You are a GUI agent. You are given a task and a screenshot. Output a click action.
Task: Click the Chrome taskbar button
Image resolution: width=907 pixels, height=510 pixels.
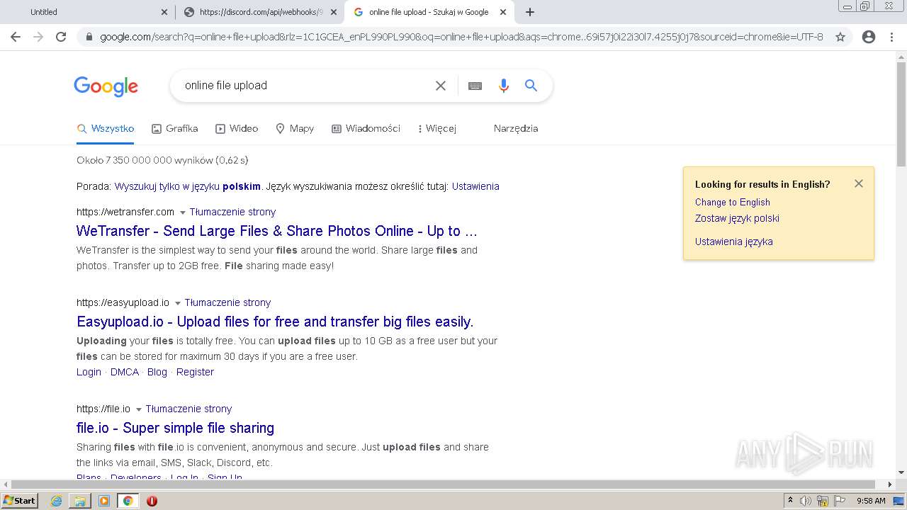(128, 501)
